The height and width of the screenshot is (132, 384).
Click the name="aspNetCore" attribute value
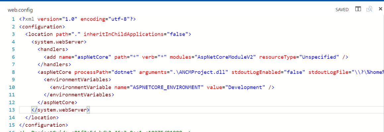93,57
